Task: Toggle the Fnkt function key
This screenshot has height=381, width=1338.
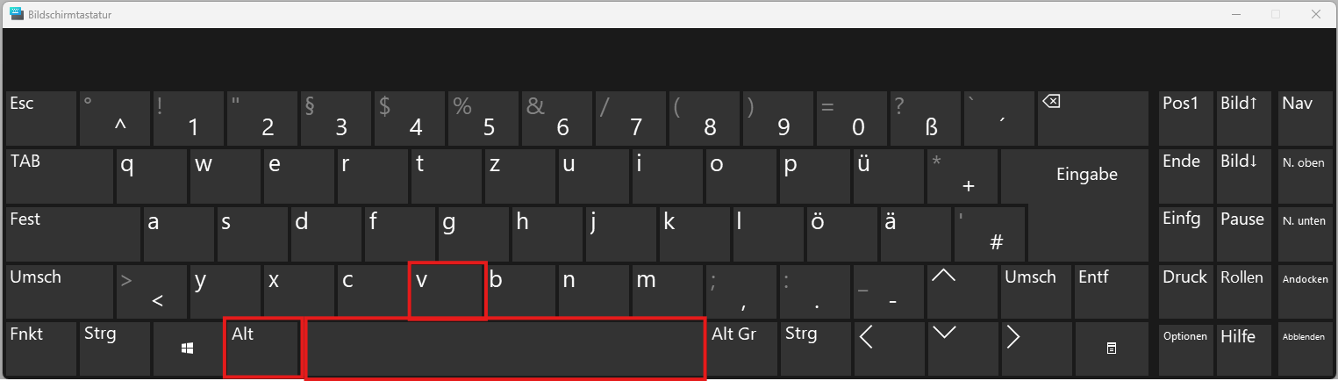Action: tap(40, 349)
